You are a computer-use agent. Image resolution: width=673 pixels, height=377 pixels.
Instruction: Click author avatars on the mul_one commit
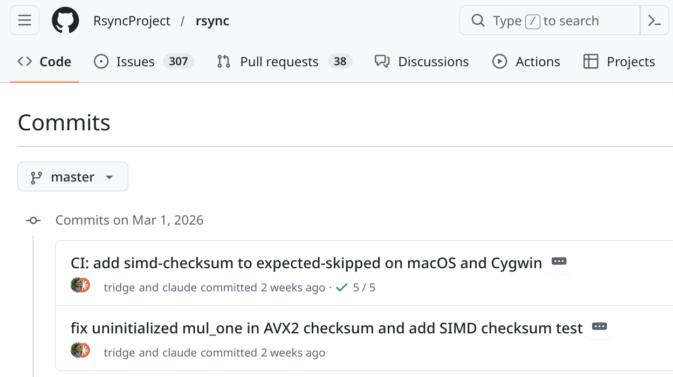coord(80,351)
